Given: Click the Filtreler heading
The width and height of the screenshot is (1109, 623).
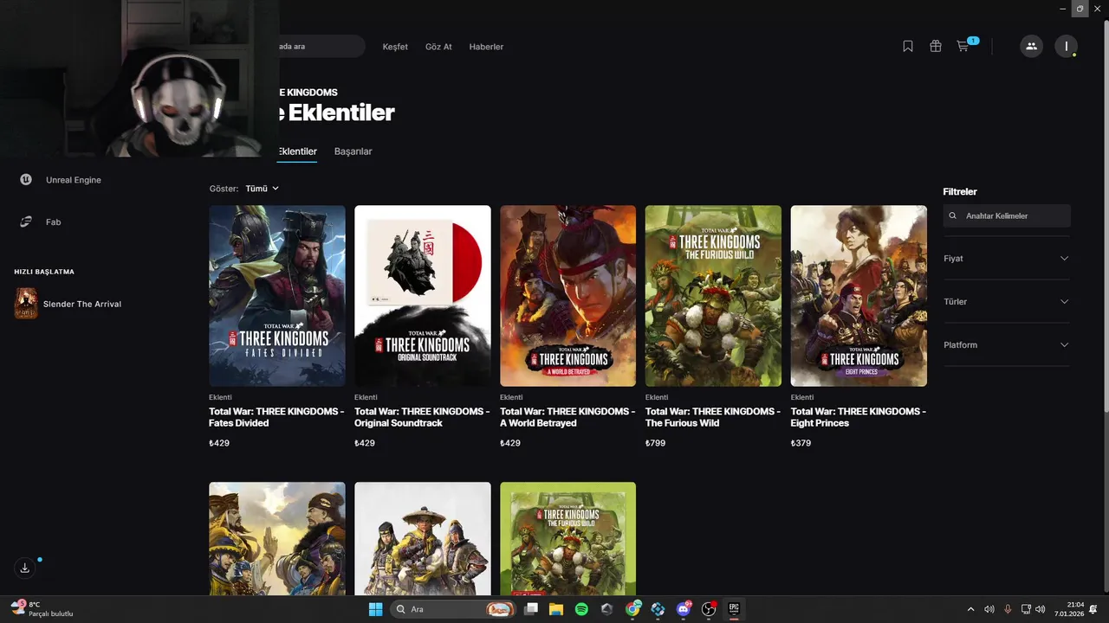Looking at the screenshot, I should tap(960, 192).
